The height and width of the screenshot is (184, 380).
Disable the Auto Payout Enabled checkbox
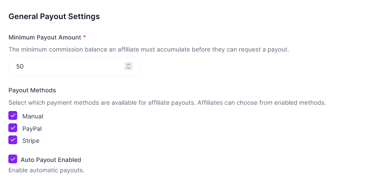click(13, 159)
